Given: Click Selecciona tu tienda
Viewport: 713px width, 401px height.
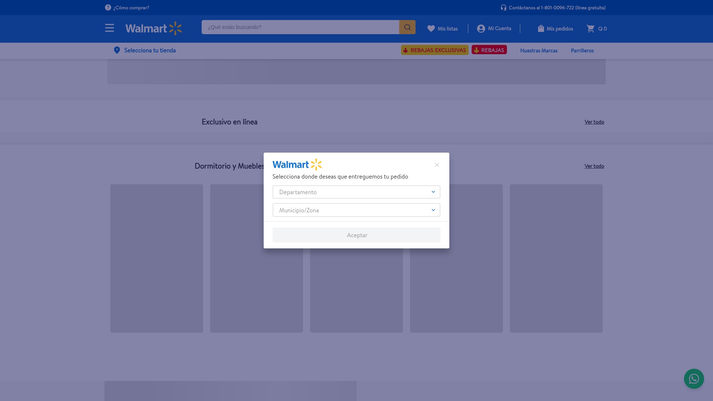Looking at the screenshot, I should click(150, 50).
